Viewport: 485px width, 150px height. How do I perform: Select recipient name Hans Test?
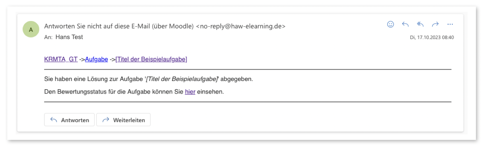[69, 37]
